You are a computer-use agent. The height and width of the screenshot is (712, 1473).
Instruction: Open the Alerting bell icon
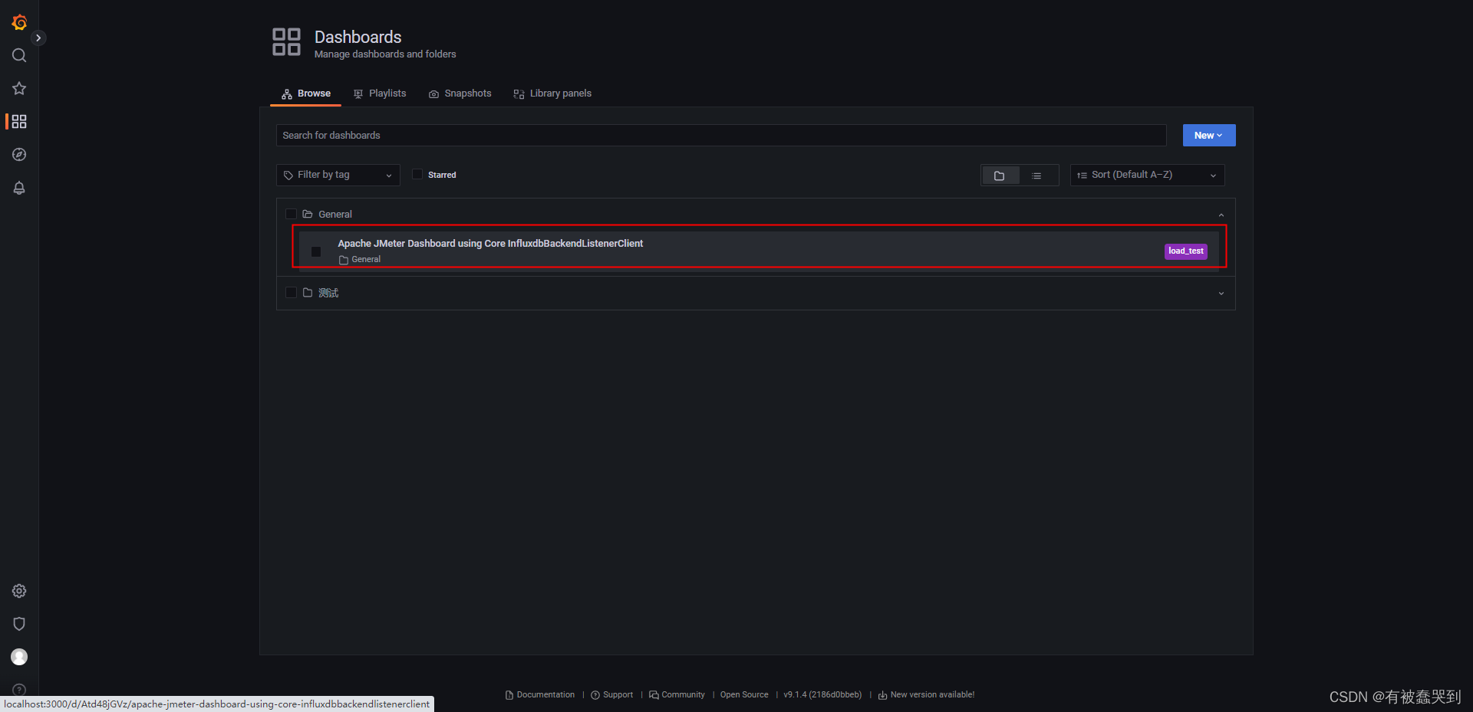point(19,188)
